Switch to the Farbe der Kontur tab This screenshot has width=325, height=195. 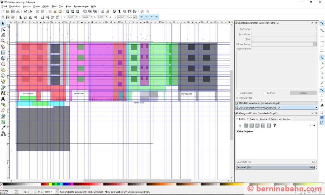[257, 119]
